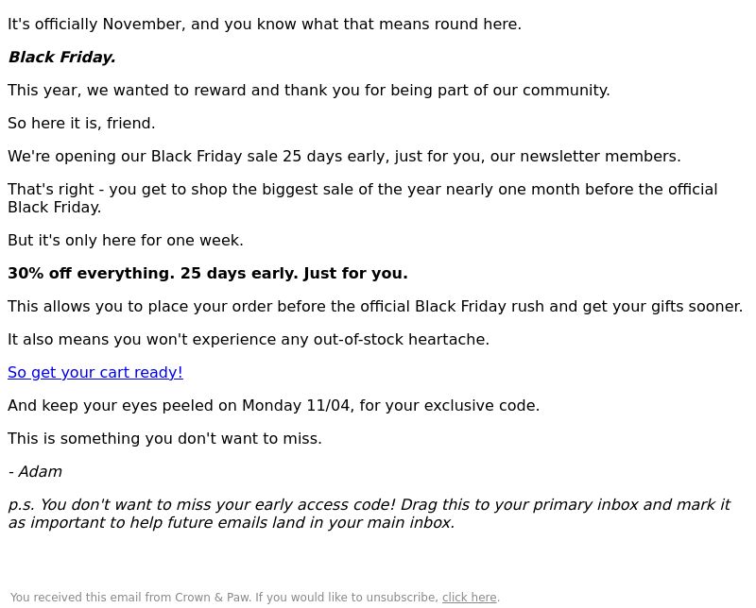Image resolution: width=756 pixels, height=608 pixels.
Task: Click the 'This is something you don't want to miss' line
Action: click(164, 439)
